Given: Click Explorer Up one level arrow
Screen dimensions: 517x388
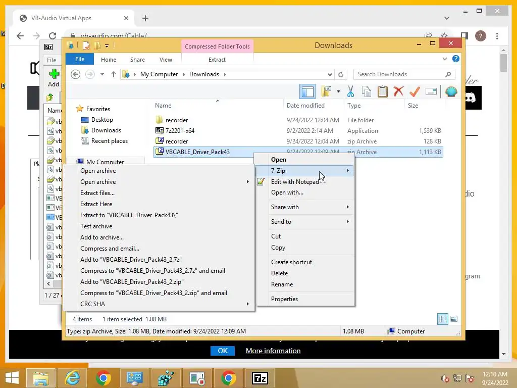Looking at the screenshot, I should pos(114,74).
